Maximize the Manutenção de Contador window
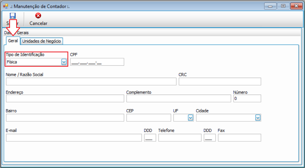Screen dimensions: 305x168 click(x=283, y=6)
